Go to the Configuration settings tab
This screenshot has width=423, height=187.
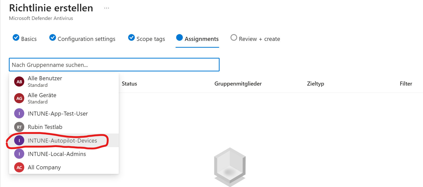(x=86, y=39)
